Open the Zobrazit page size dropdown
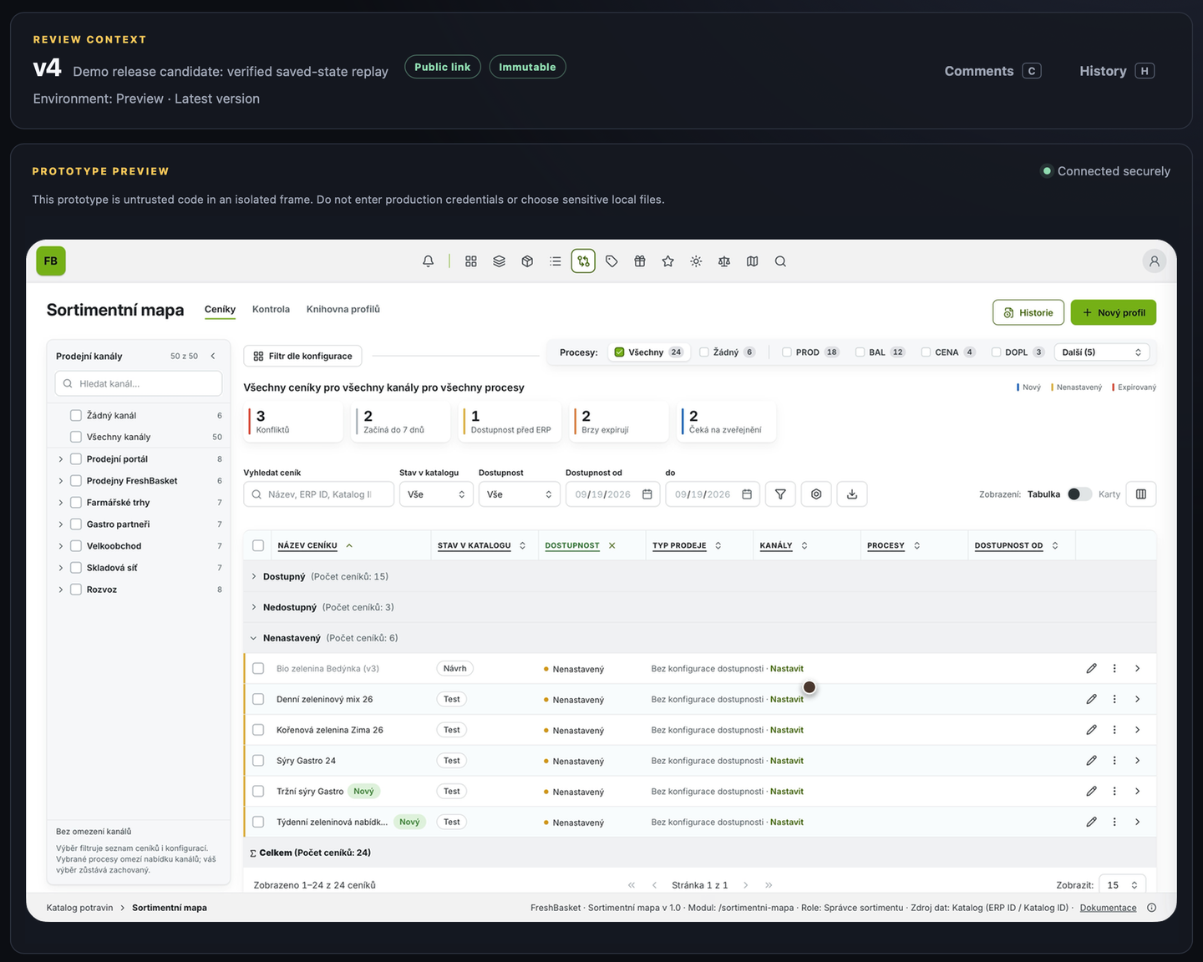 point(1123,885)
